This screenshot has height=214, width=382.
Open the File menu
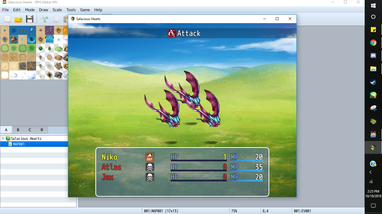point(6,10)
